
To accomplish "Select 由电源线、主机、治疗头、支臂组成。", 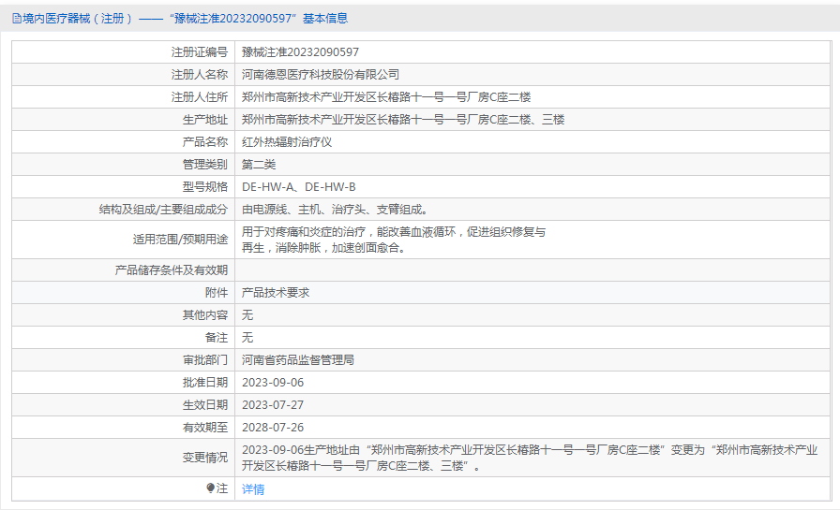I will (x=335, y=210).
